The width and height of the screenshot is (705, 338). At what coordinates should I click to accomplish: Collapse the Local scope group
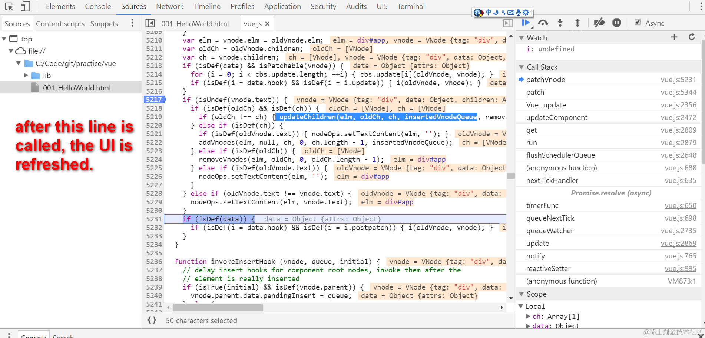point(521,306)
